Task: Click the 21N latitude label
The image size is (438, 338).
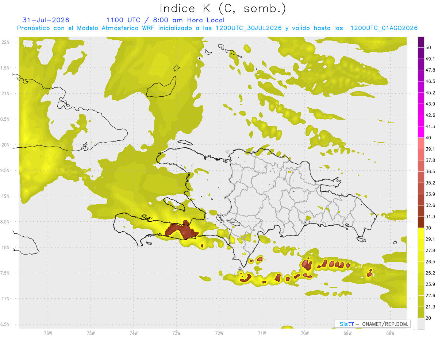Action: pyautogui.click(x=5, y=93)
